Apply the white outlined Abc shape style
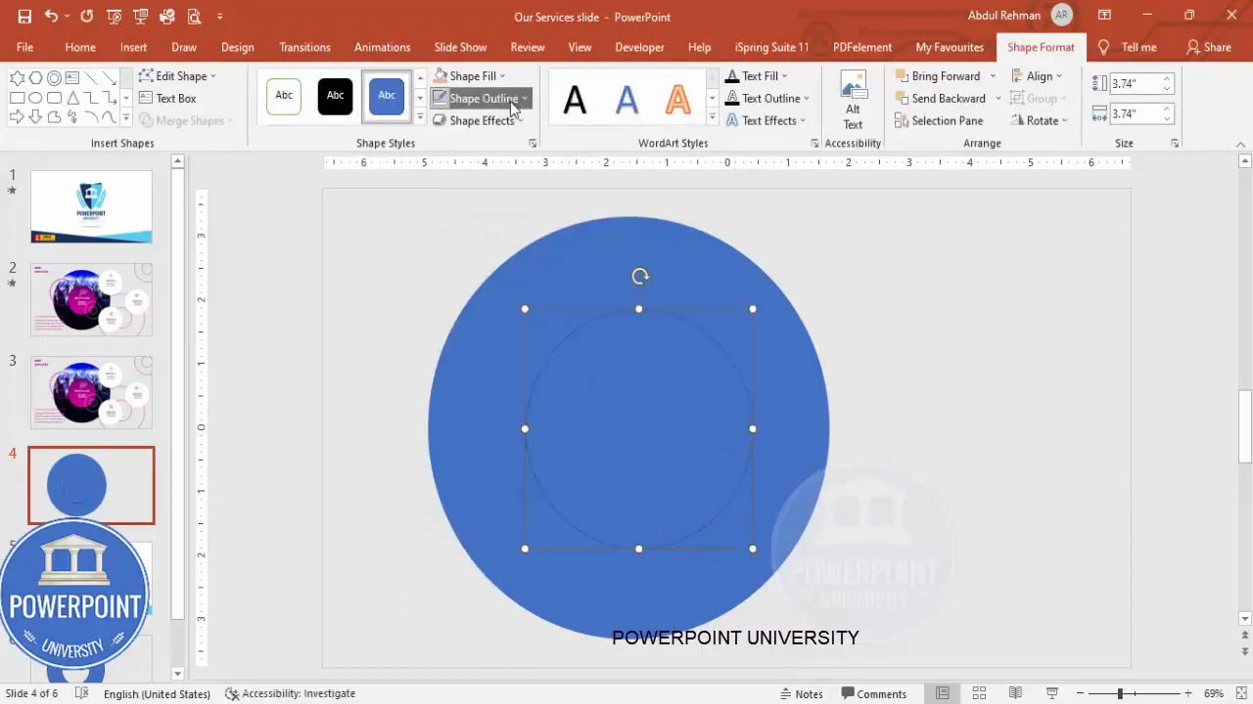Screen dimensions: 1253x704 [x=284, y=96]
